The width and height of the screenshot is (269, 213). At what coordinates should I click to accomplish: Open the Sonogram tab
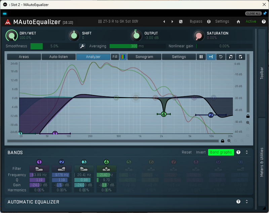[x=144, y=57]
